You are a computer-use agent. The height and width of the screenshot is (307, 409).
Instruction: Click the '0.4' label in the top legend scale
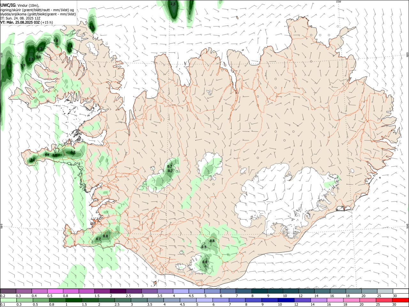(x=34, y=296)
